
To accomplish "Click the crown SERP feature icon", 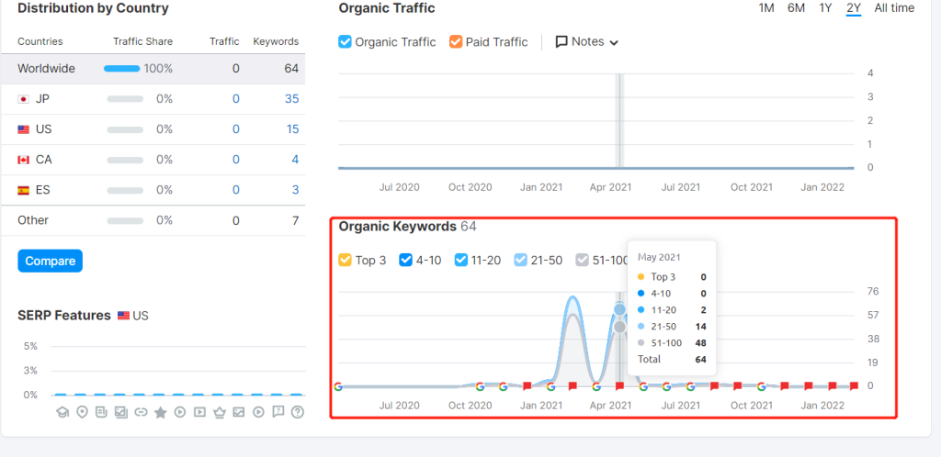I will coord(220,412).
